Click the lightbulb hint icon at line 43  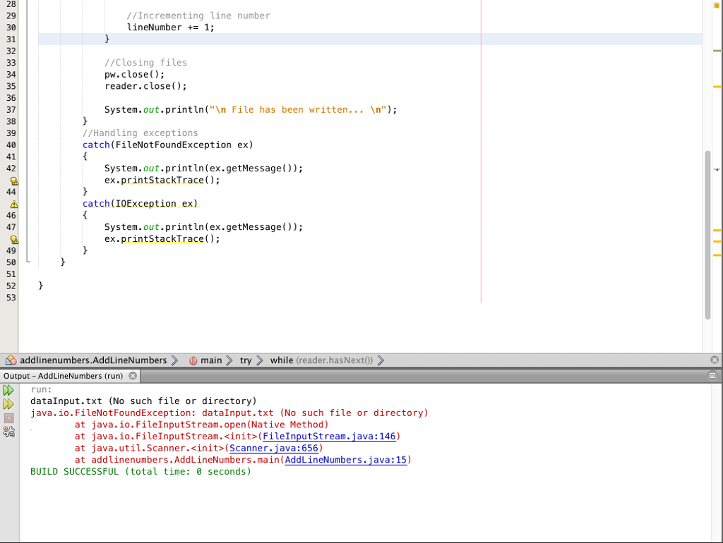pyautogui.click(x=14, y=181)
